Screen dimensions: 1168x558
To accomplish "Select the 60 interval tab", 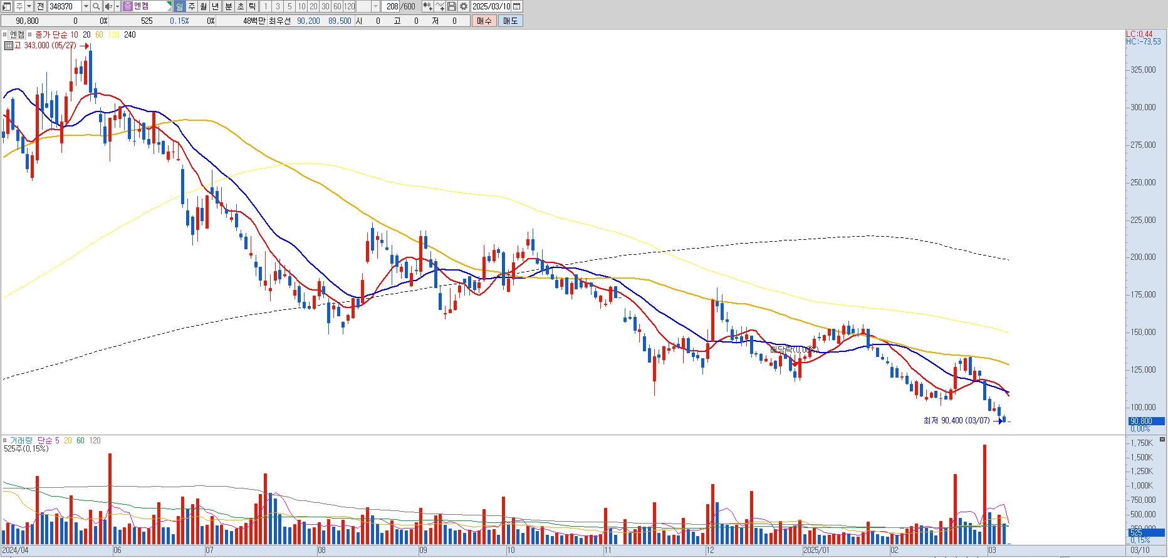I will [x=337, y=6].
